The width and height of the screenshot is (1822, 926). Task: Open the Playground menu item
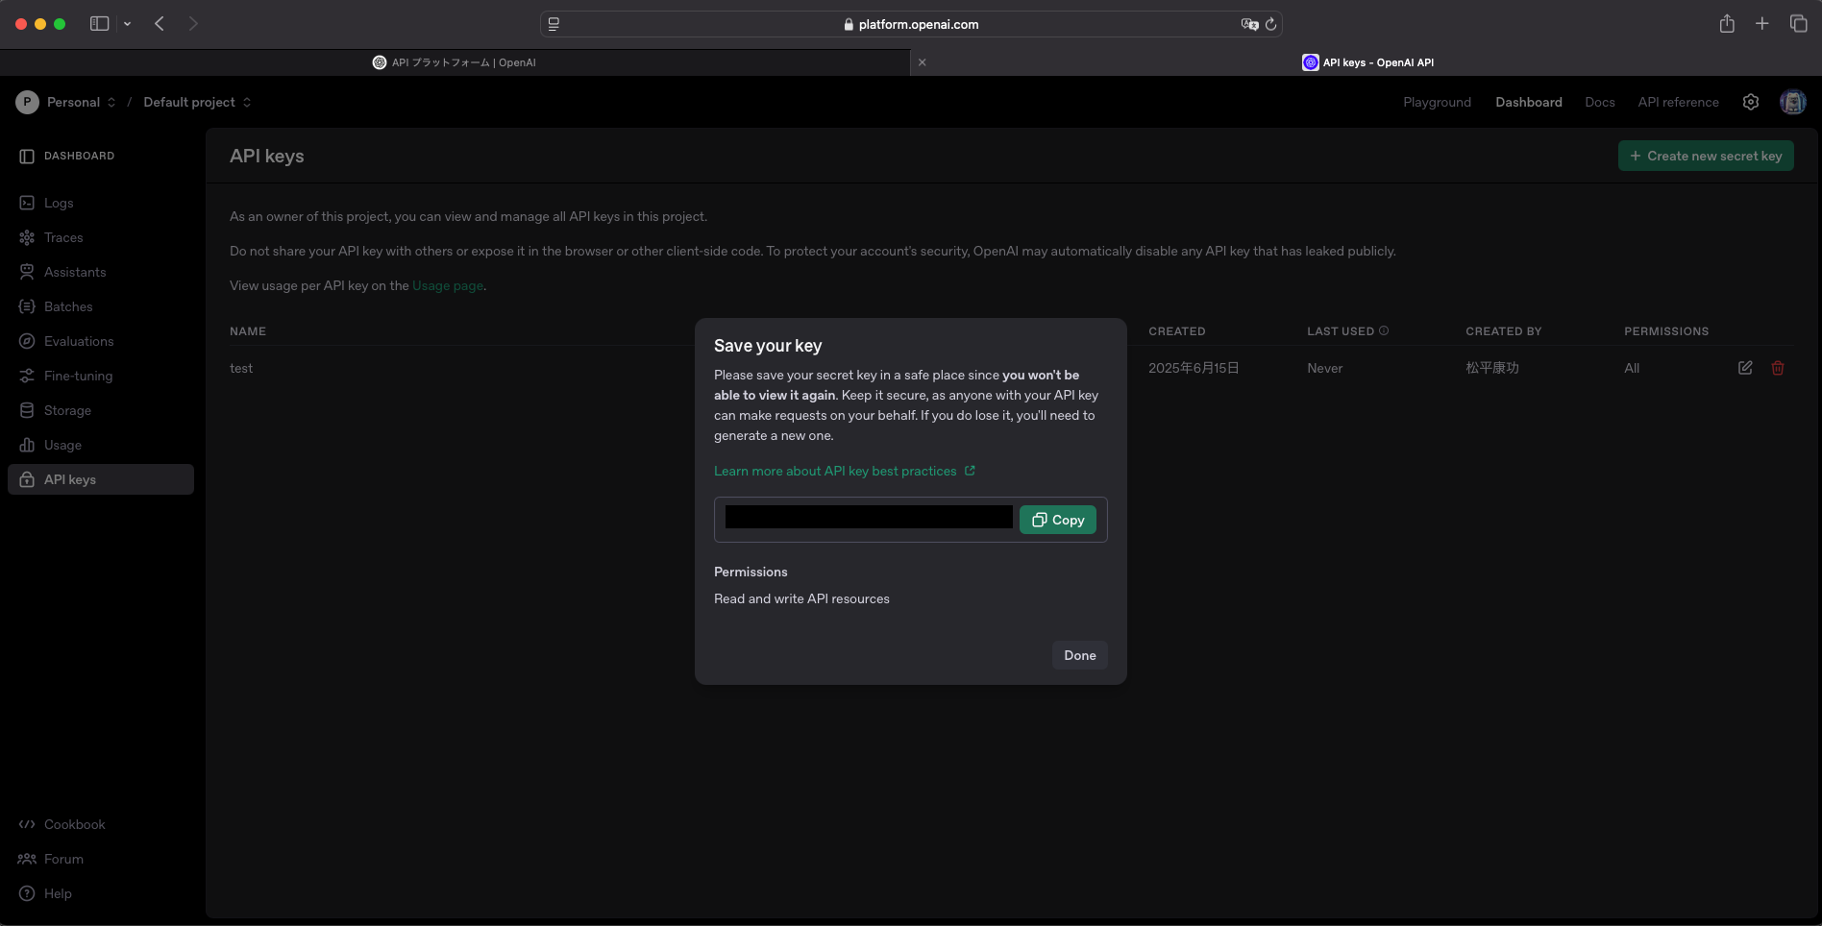pos(1437,102)
